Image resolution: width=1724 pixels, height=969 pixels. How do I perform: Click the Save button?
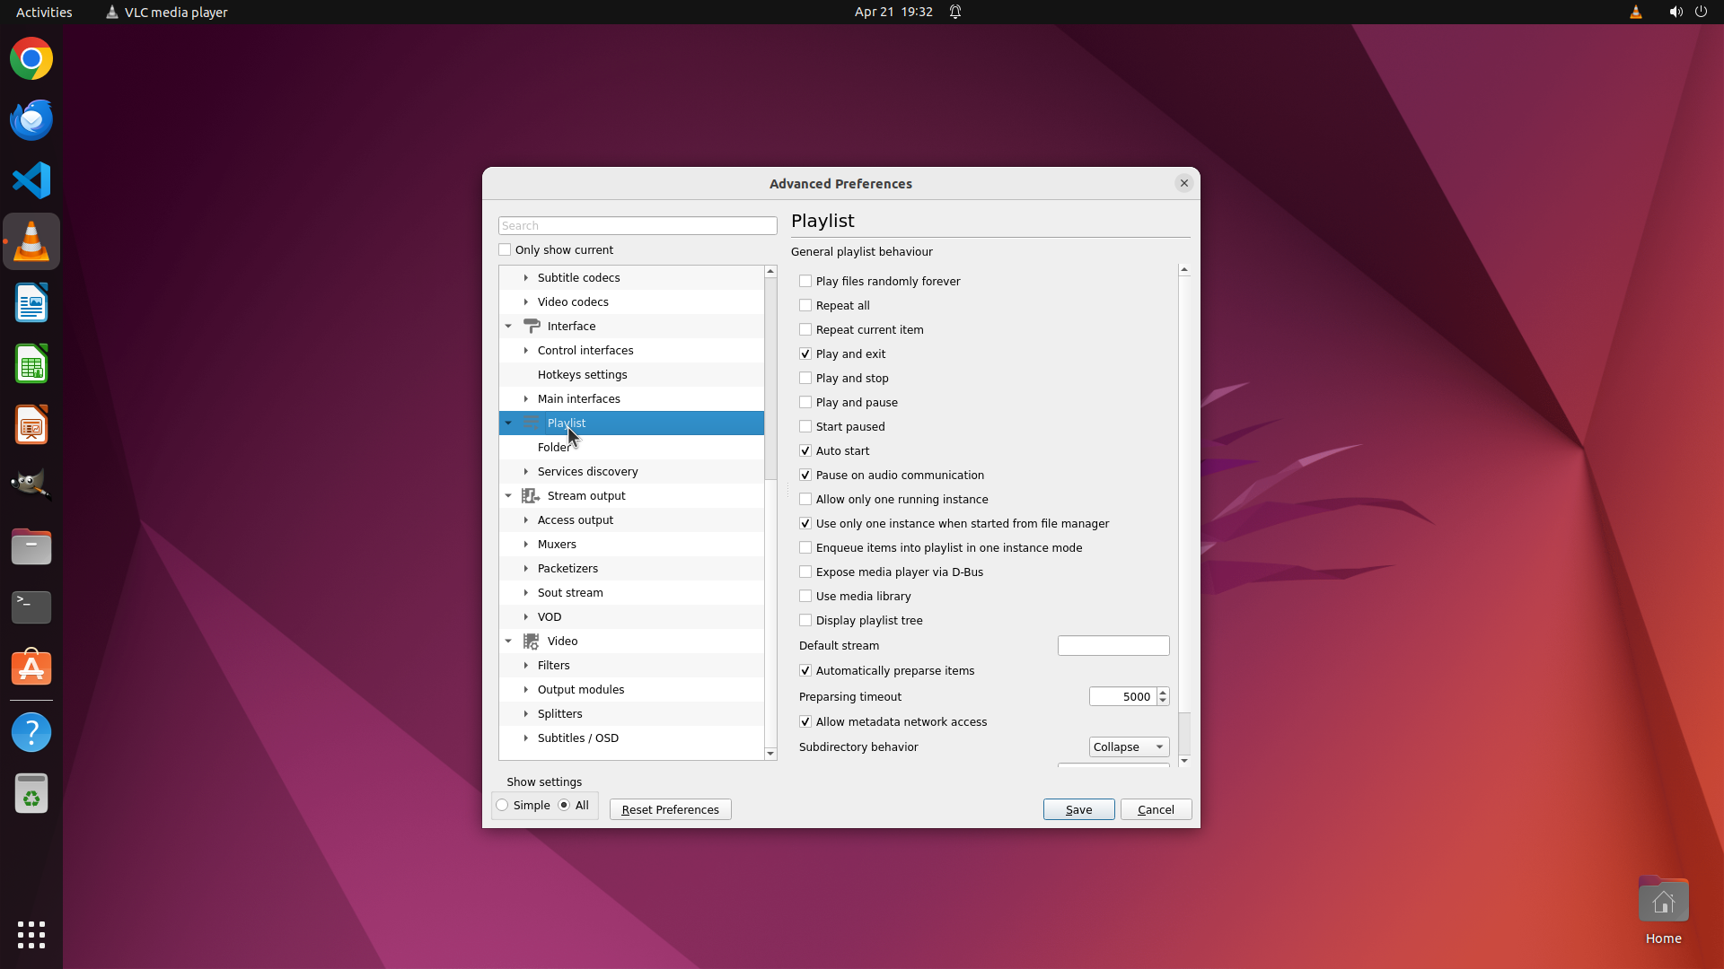[1078, 809]
